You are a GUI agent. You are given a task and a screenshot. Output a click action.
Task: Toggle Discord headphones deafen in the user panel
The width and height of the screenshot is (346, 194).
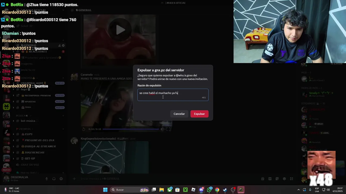[54, 179]
